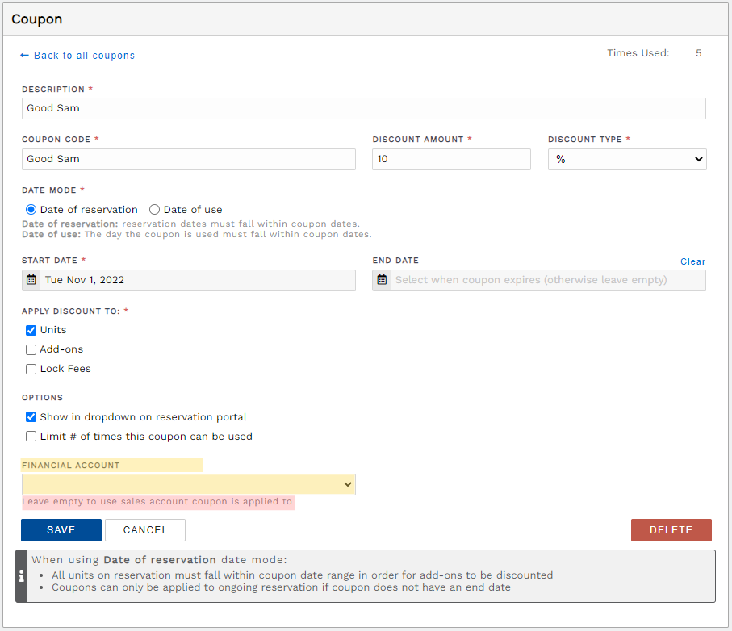Open the Start Date calendar picker icon

pos(31,279)
